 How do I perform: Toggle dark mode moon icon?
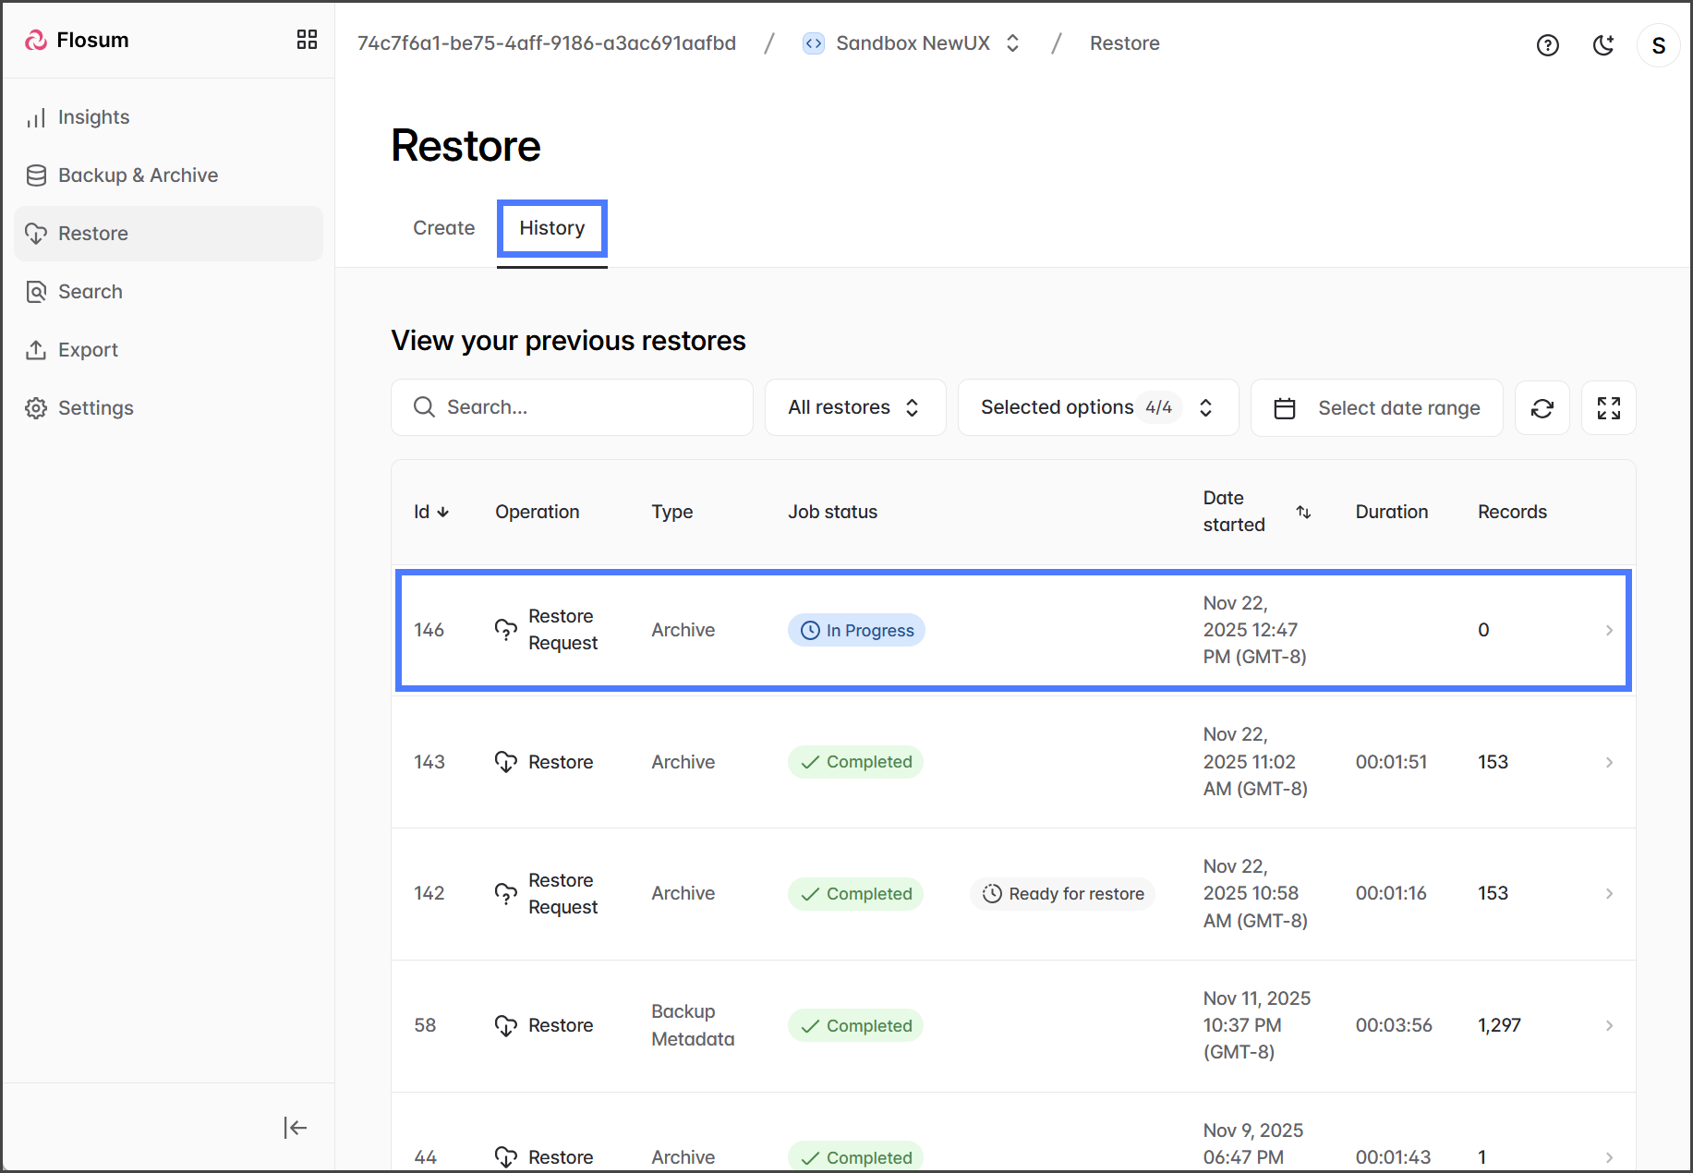coord(1602,45)
